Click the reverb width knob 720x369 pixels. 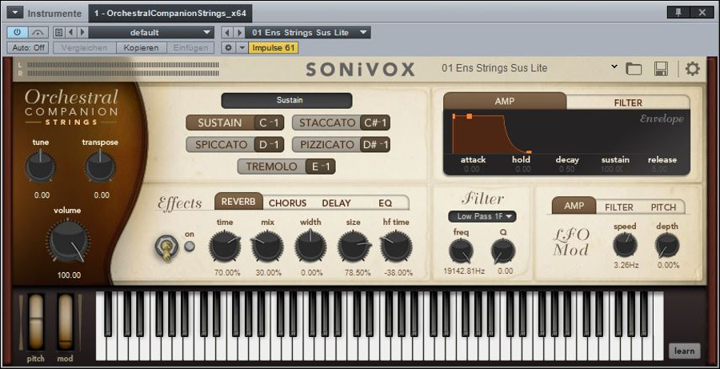coord(310,247)
